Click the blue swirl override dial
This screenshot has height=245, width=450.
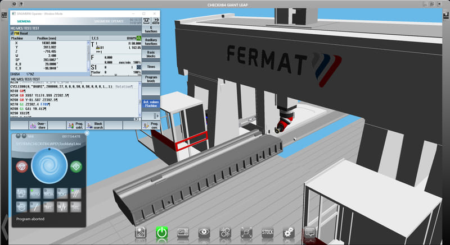click(x=49, y=166)
